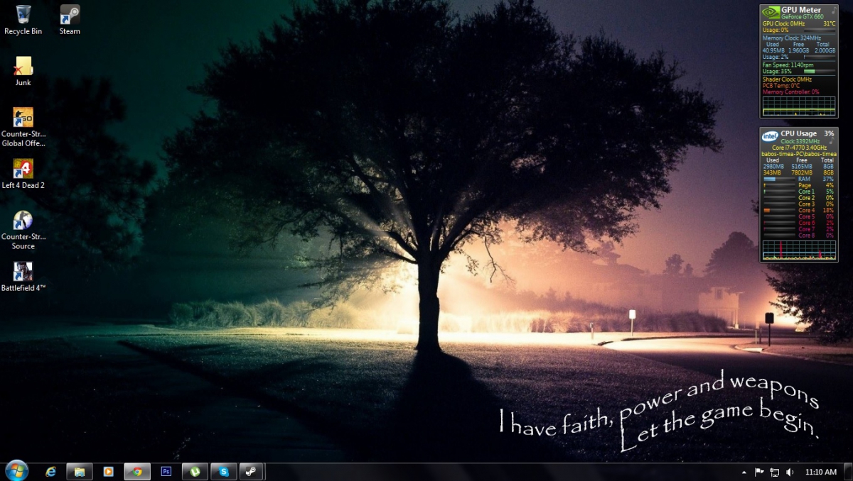853x481 pixels.
Task: Select the Steam desktop shortcut
Action: click(70, 19)
